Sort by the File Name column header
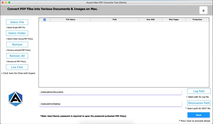The width and height of the screenshot is (213, 124). tap(70, 19)
